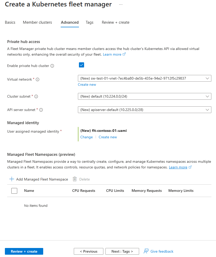Switch to the Member clusters tab
Viewport: 216px width, 257px height.
pos(37,22)
